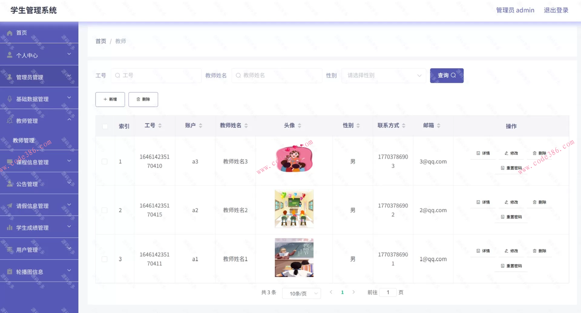Click the 查询 search button
The height and width of the screenshot is (313, 581).
[x=446, y=76]
